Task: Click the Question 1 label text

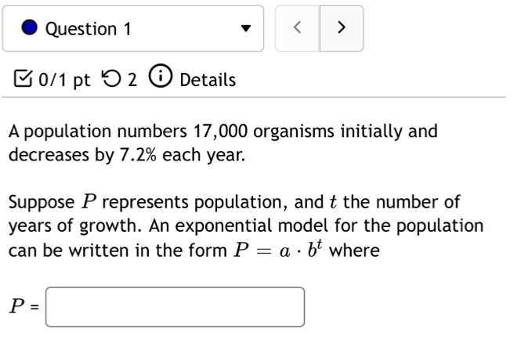Action: pos(88,29)
